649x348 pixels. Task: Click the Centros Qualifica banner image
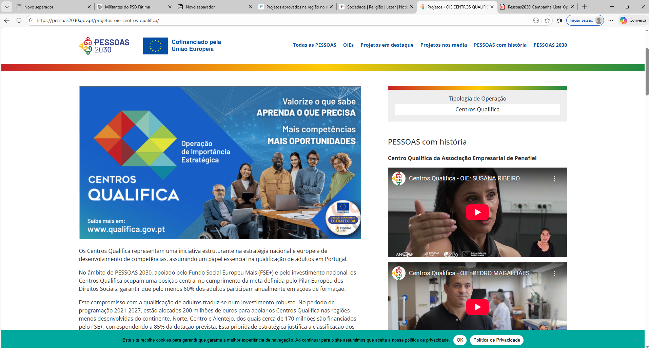pyautogui.click(x=220, y=163)
